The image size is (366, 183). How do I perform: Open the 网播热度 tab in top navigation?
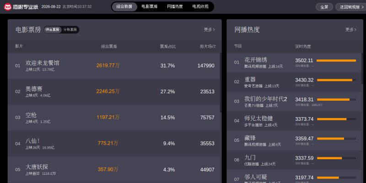[175, 7]
